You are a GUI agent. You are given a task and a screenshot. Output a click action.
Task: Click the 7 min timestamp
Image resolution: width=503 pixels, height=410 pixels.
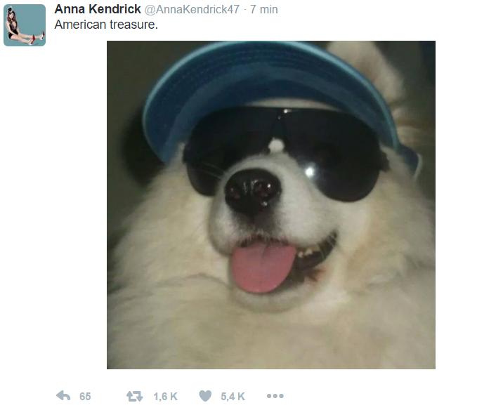[x=263, y=10]
